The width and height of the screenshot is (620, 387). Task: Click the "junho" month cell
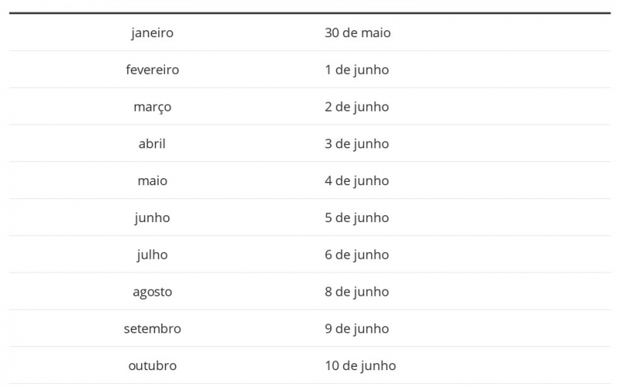[152, 217]
